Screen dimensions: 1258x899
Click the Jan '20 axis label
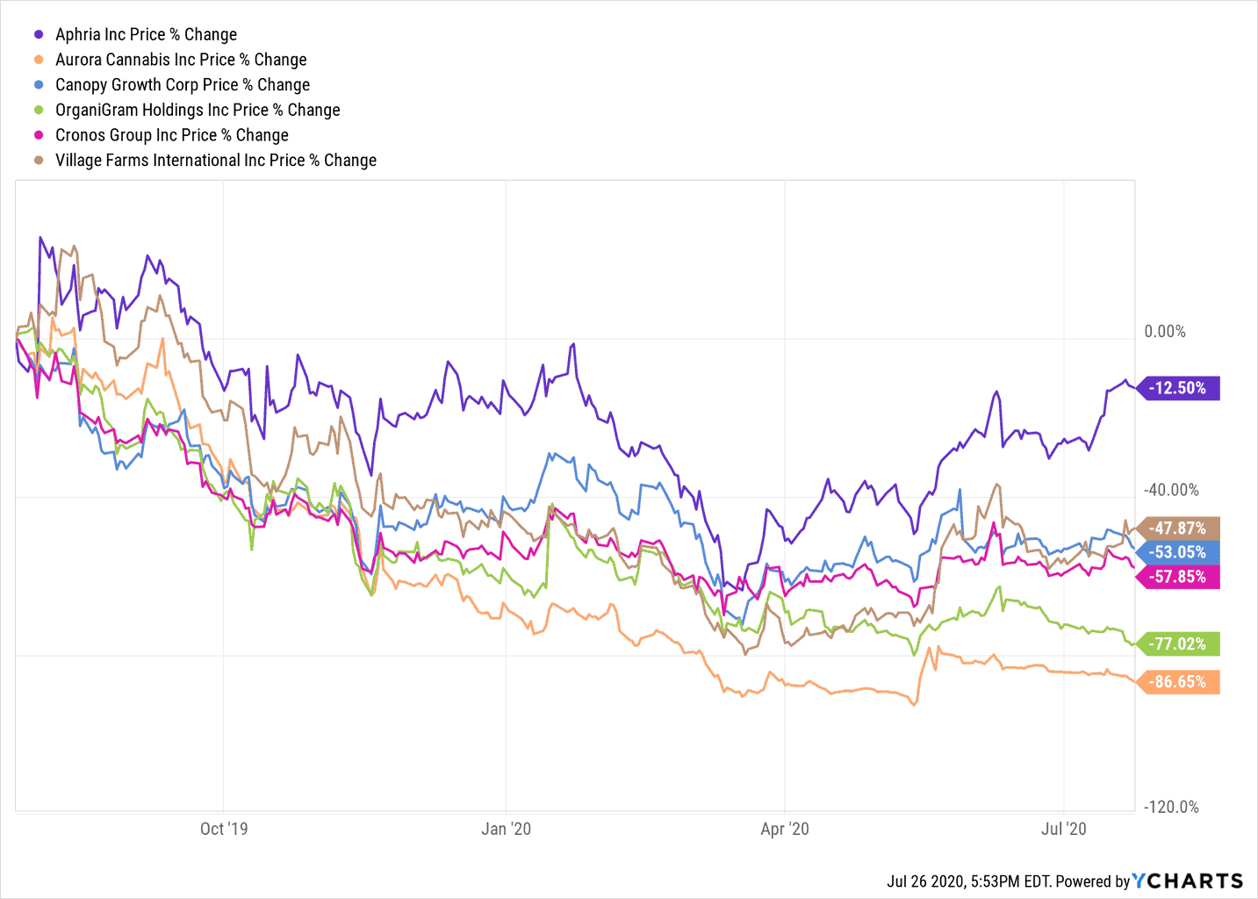(x=507, y=829)
